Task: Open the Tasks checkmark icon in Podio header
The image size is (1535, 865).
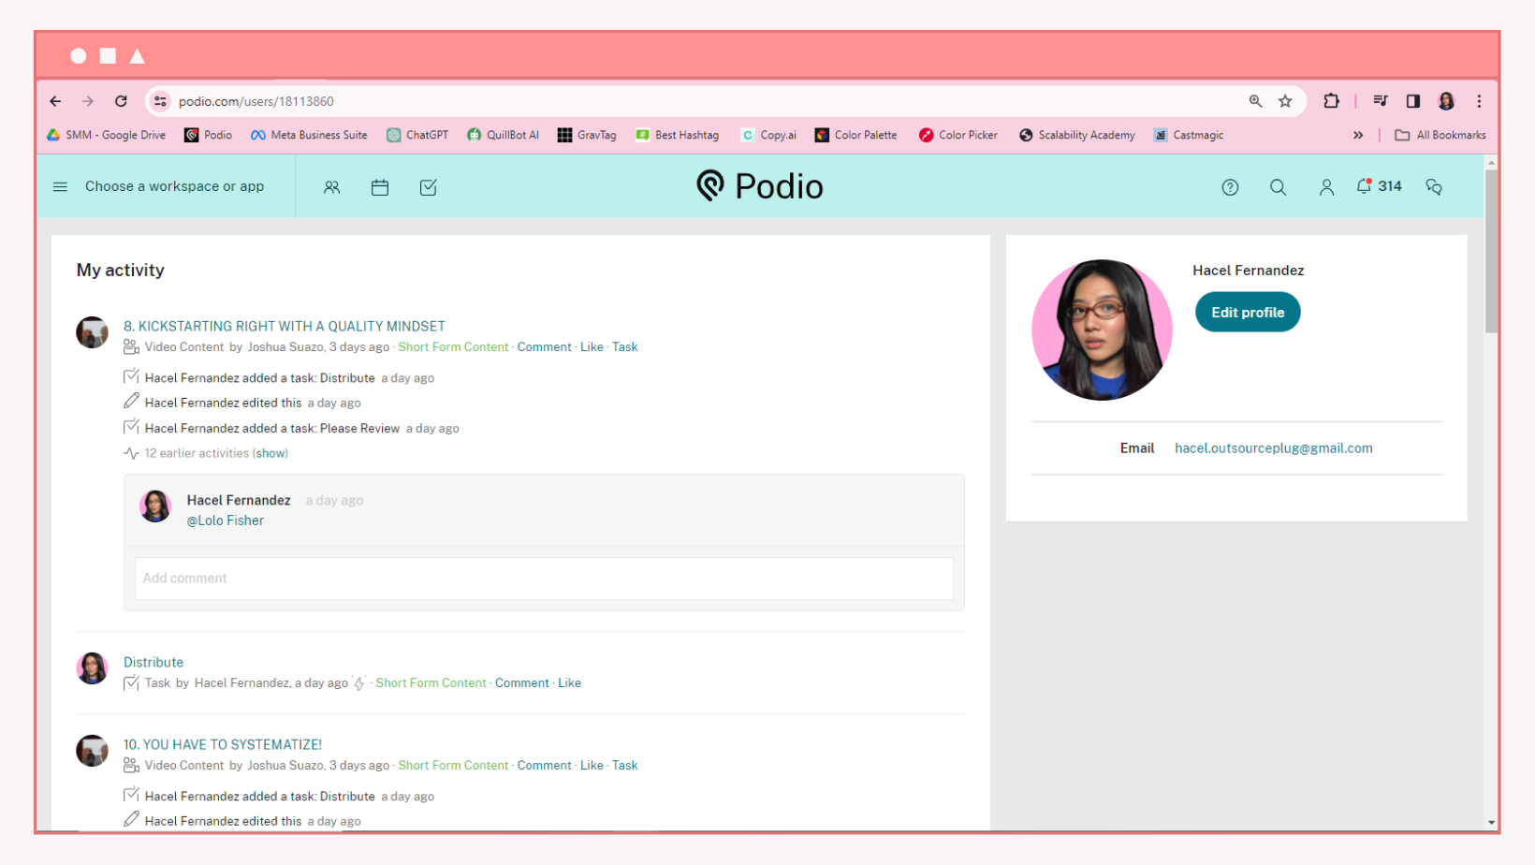Action: pos(429,187)
